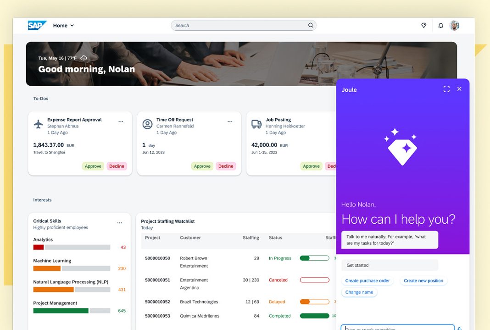Click the truck icon on Job Posting

pos(256,124)
